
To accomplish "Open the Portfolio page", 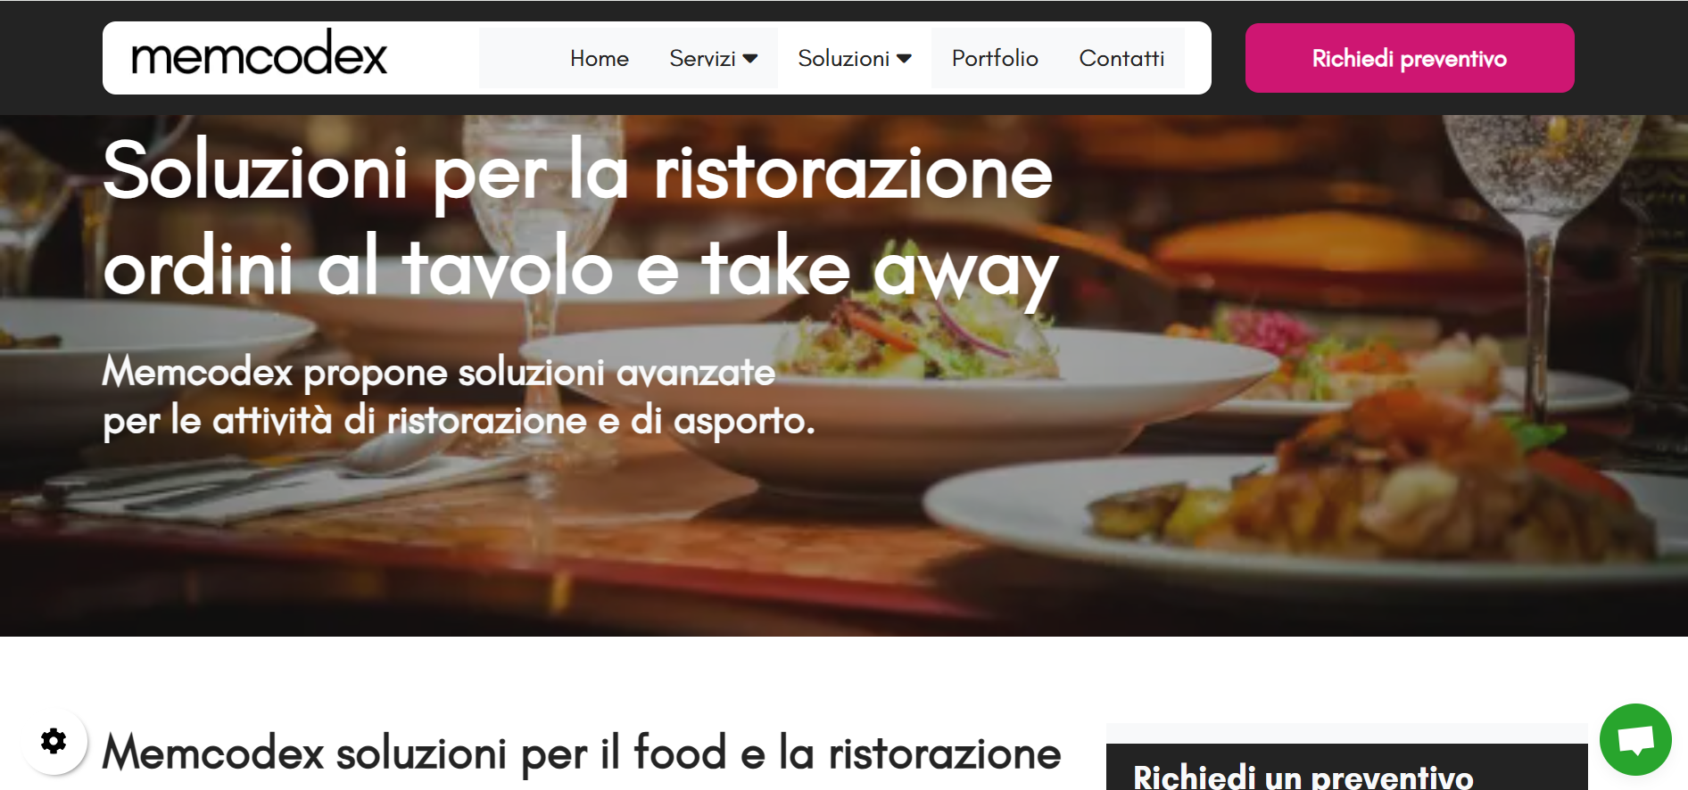I will point(995,59).
